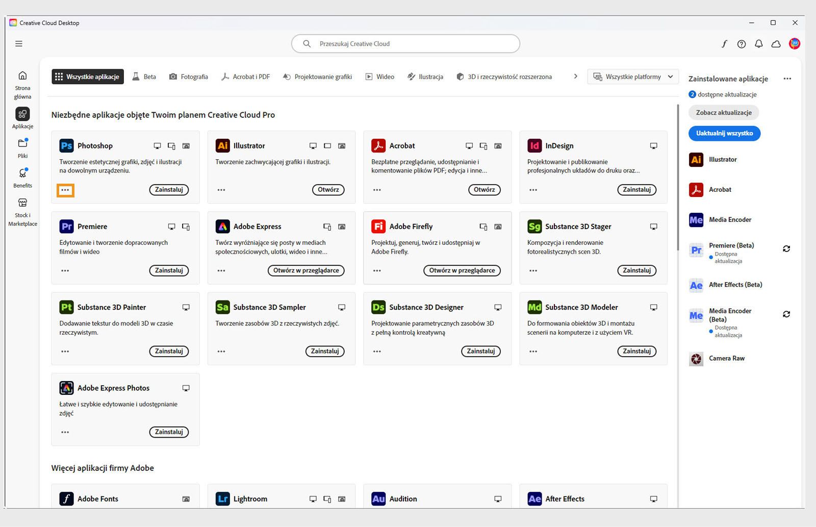Click the Adobe Express Photos icon

click(66, 388)
